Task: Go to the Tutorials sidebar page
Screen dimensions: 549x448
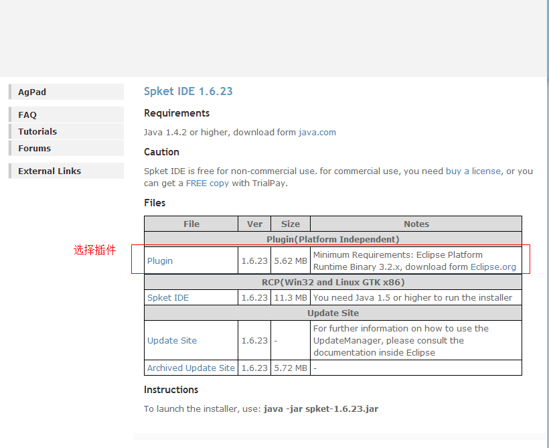Action: pyautogui.click(x=66, y=131)
